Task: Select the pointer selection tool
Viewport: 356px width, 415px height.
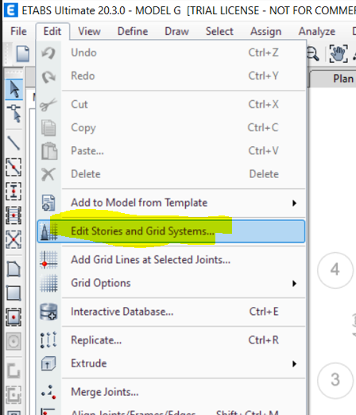Action: pos(14,89)
